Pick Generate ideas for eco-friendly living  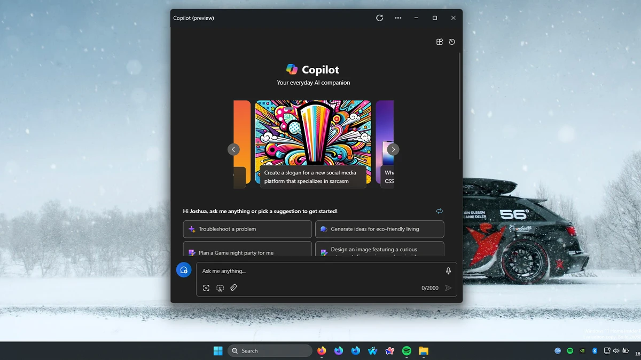pyautogui.click(x=380, y=229)
